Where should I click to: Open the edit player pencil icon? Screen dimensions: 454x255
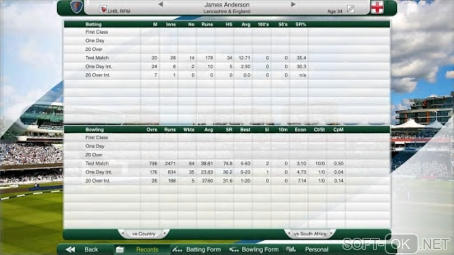pos(351,9)
